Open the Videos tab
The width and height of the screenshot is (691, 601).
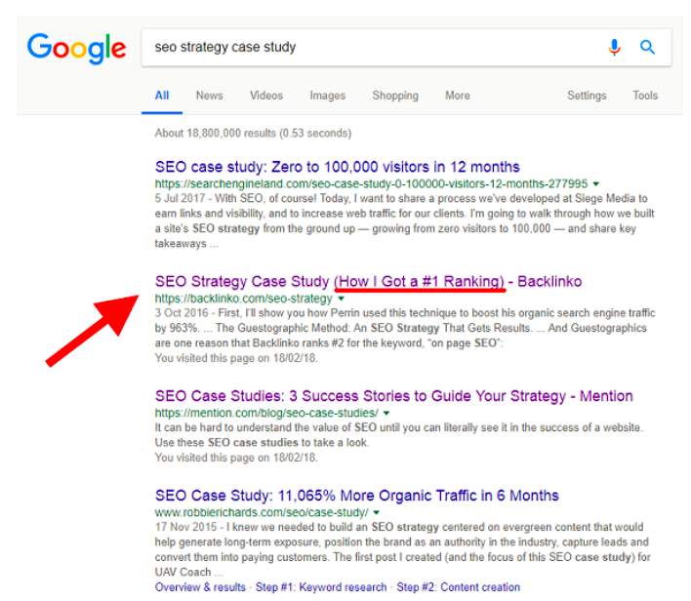pos(266,96)
